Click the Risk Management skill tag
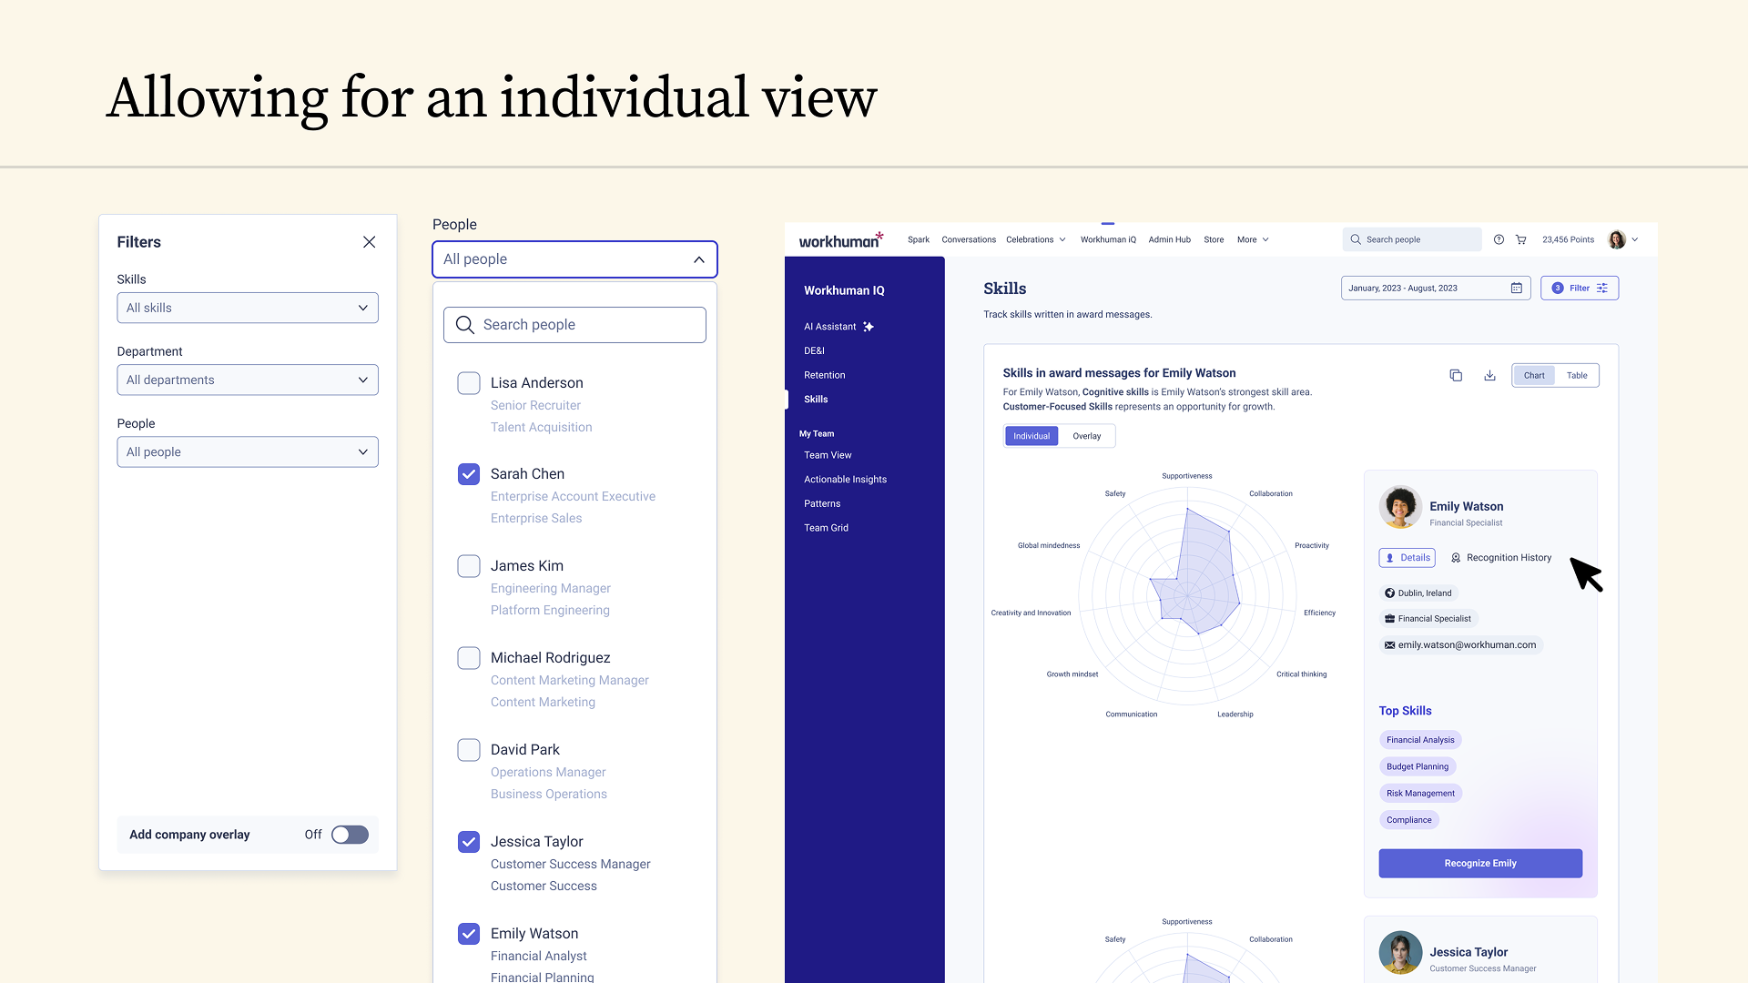The image size is (1748, 983). tap(1420, 794)
